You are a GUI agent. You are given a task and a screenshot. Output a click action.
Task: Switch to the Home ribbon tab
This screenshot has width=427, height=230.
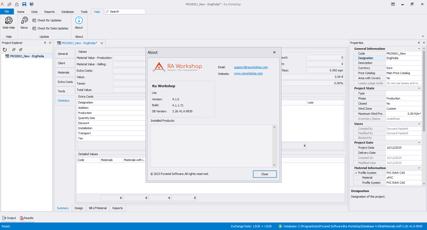pyautogui.click(x=21, y=12)
